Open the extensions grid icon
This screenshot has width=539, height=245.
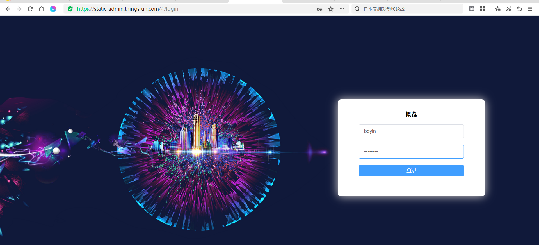(x=483, y=9)
